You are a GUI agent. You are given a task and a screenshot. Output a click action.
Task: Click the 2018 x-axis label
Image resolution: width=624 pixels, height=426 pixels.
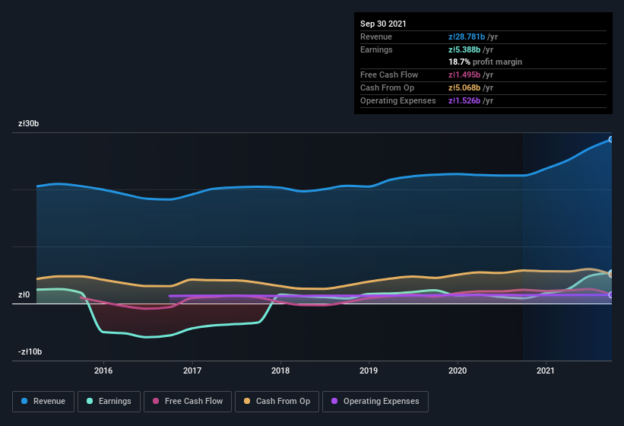280,370
